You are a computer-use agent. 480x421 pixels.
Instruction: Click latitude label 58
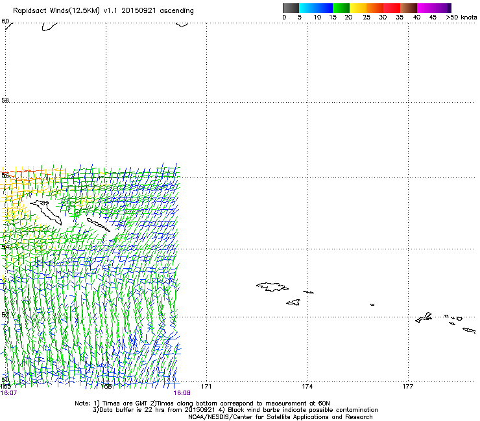[5, 100]
